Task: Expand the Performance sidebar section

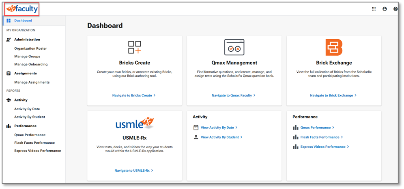Action: [25, 126]
